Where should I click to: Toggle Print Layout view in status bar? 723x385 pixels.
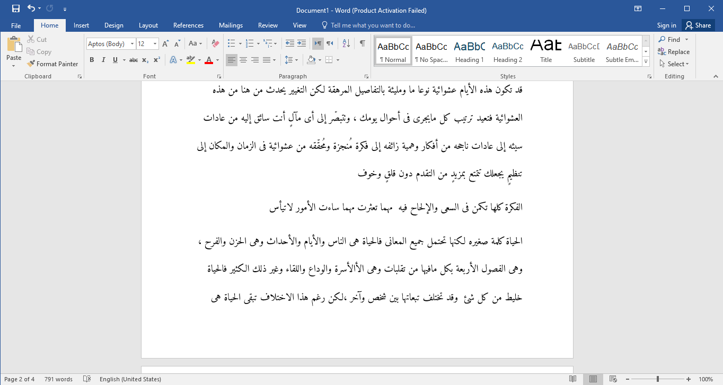click(x=593, y=379)
